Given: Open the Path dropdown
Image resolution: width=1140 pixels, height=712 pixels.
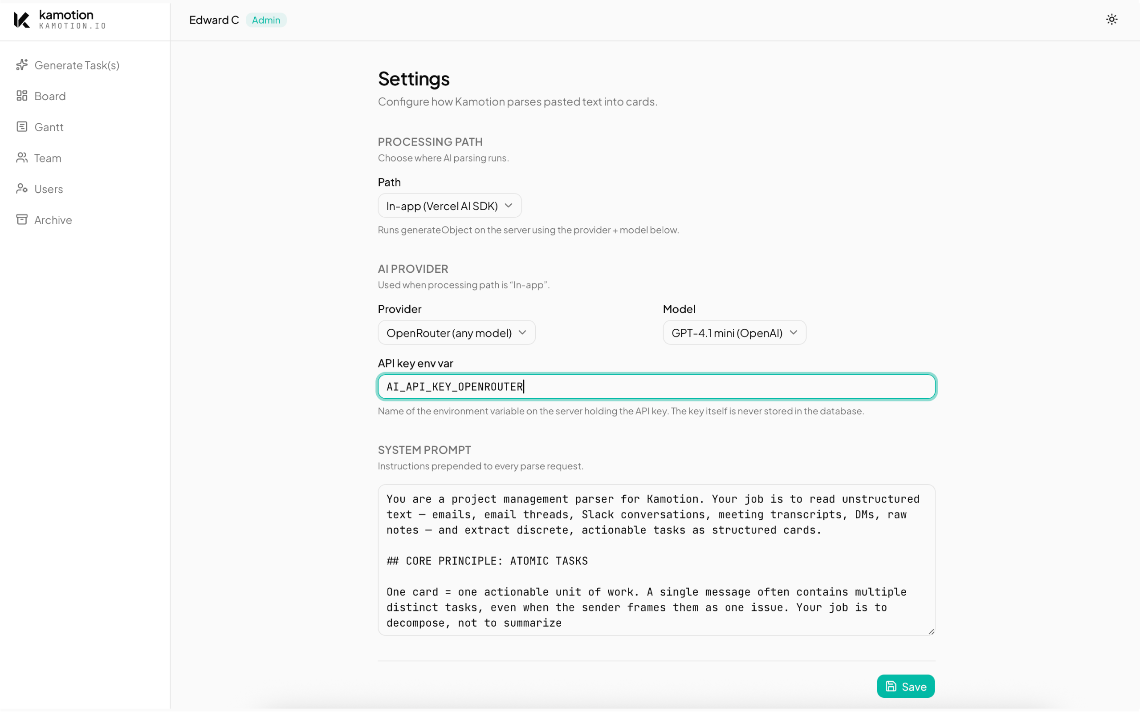Looking at the screenshot, I should point(449,206).
